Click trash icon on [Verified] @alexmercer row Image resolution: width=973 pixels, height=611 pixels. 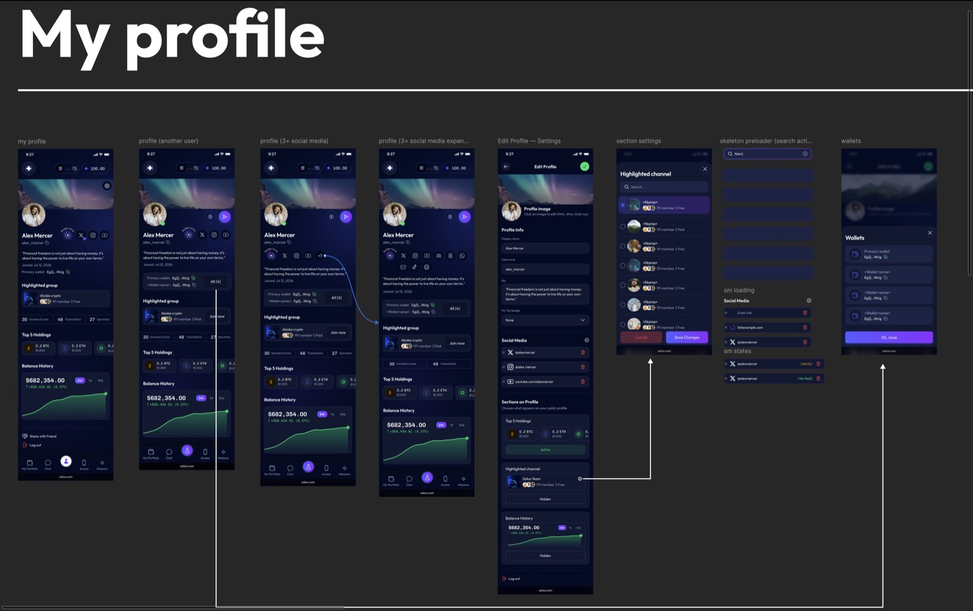818,378
